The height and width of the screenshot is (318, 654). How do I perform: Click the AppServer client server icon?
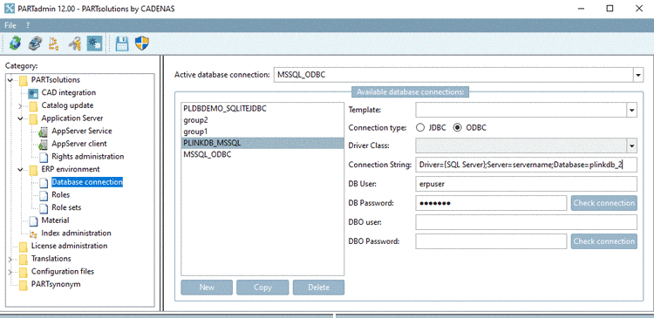point(43,145)
